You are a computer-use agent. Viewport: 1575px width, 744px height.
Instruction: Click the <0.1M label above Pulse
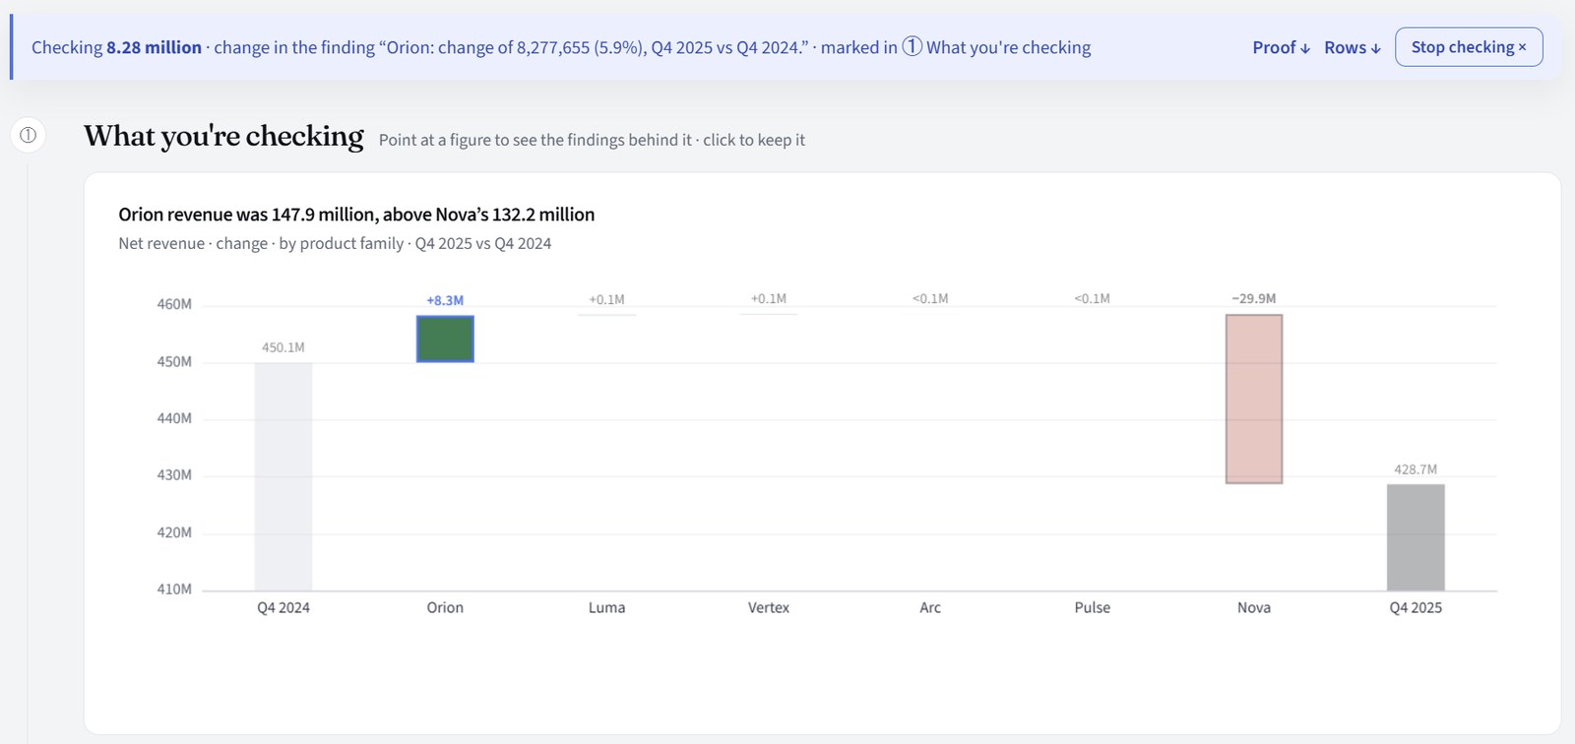(x=1092, y=298)
